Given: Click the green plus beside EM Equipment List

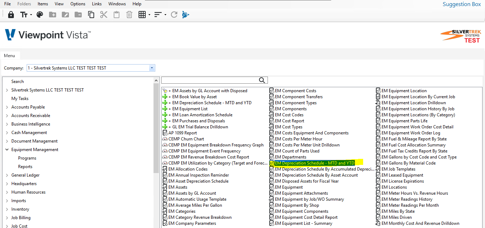Looking at the screenshot, I should coord(165,109).
